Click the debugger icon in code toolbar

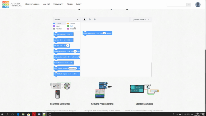pyautogui.click(x=95, y=19)
